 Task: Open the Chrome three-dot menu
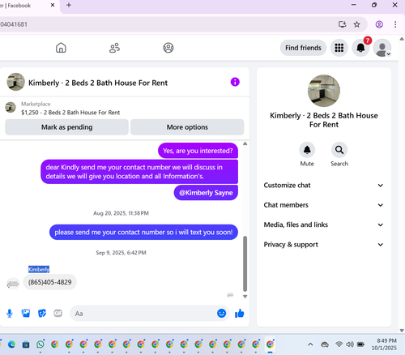395,24
